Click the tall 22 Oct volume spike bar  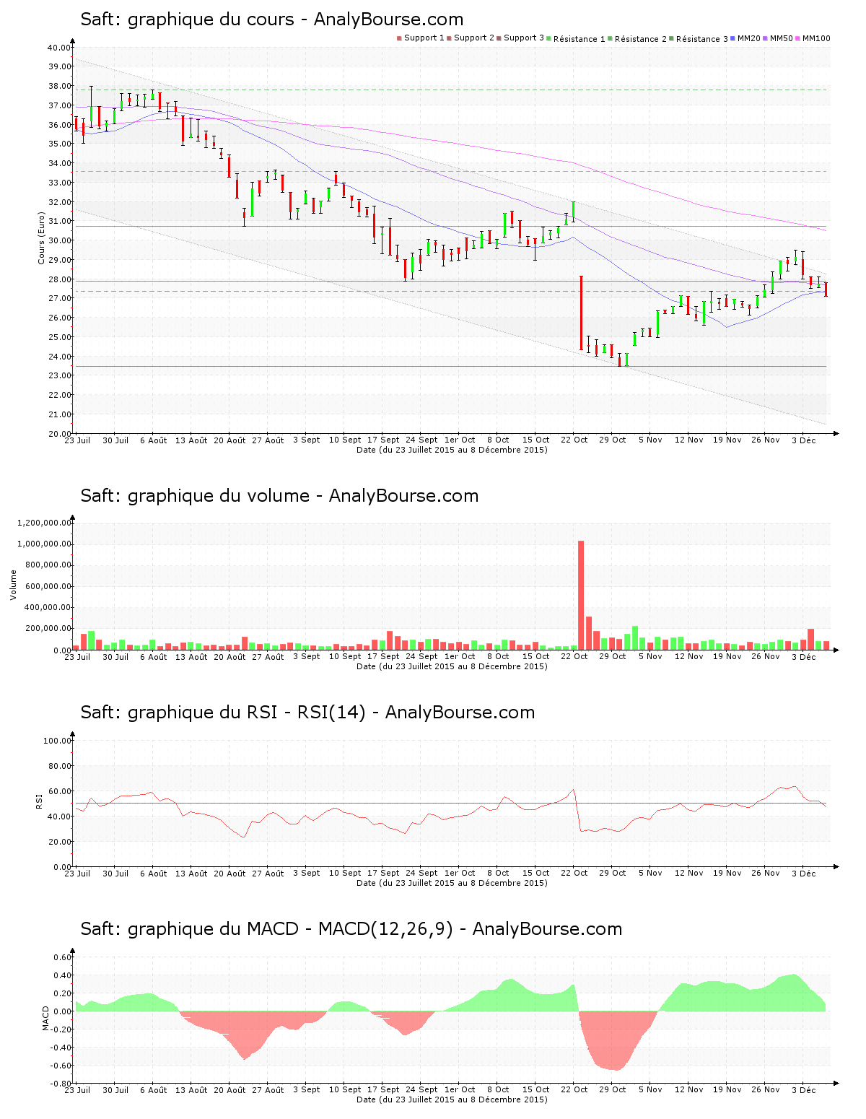581,595
